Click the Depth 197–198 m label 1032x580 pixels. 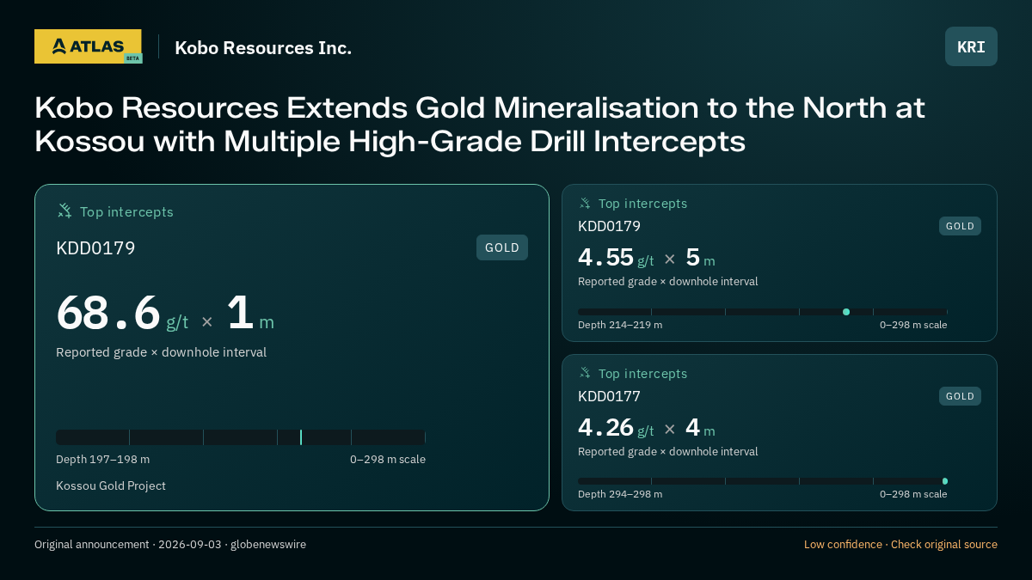point(102,459)
